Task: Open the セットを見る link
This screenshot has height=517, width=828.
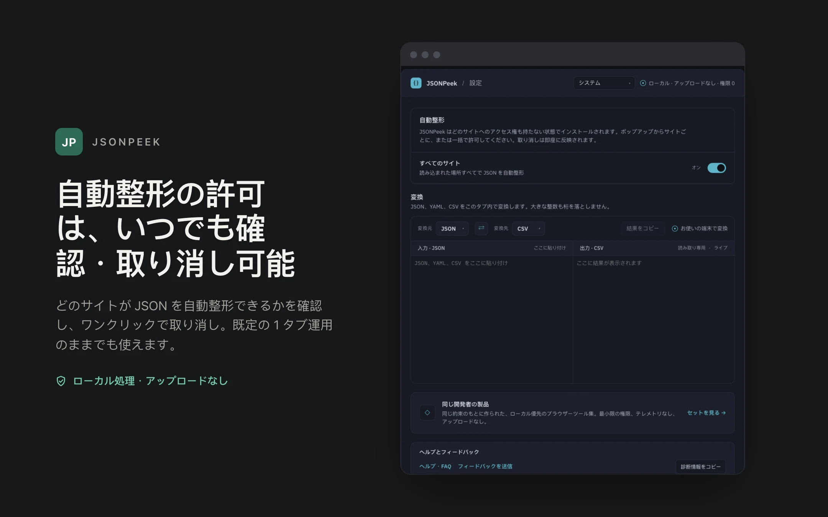Action: pyautogui.click(x=706, y=413)
